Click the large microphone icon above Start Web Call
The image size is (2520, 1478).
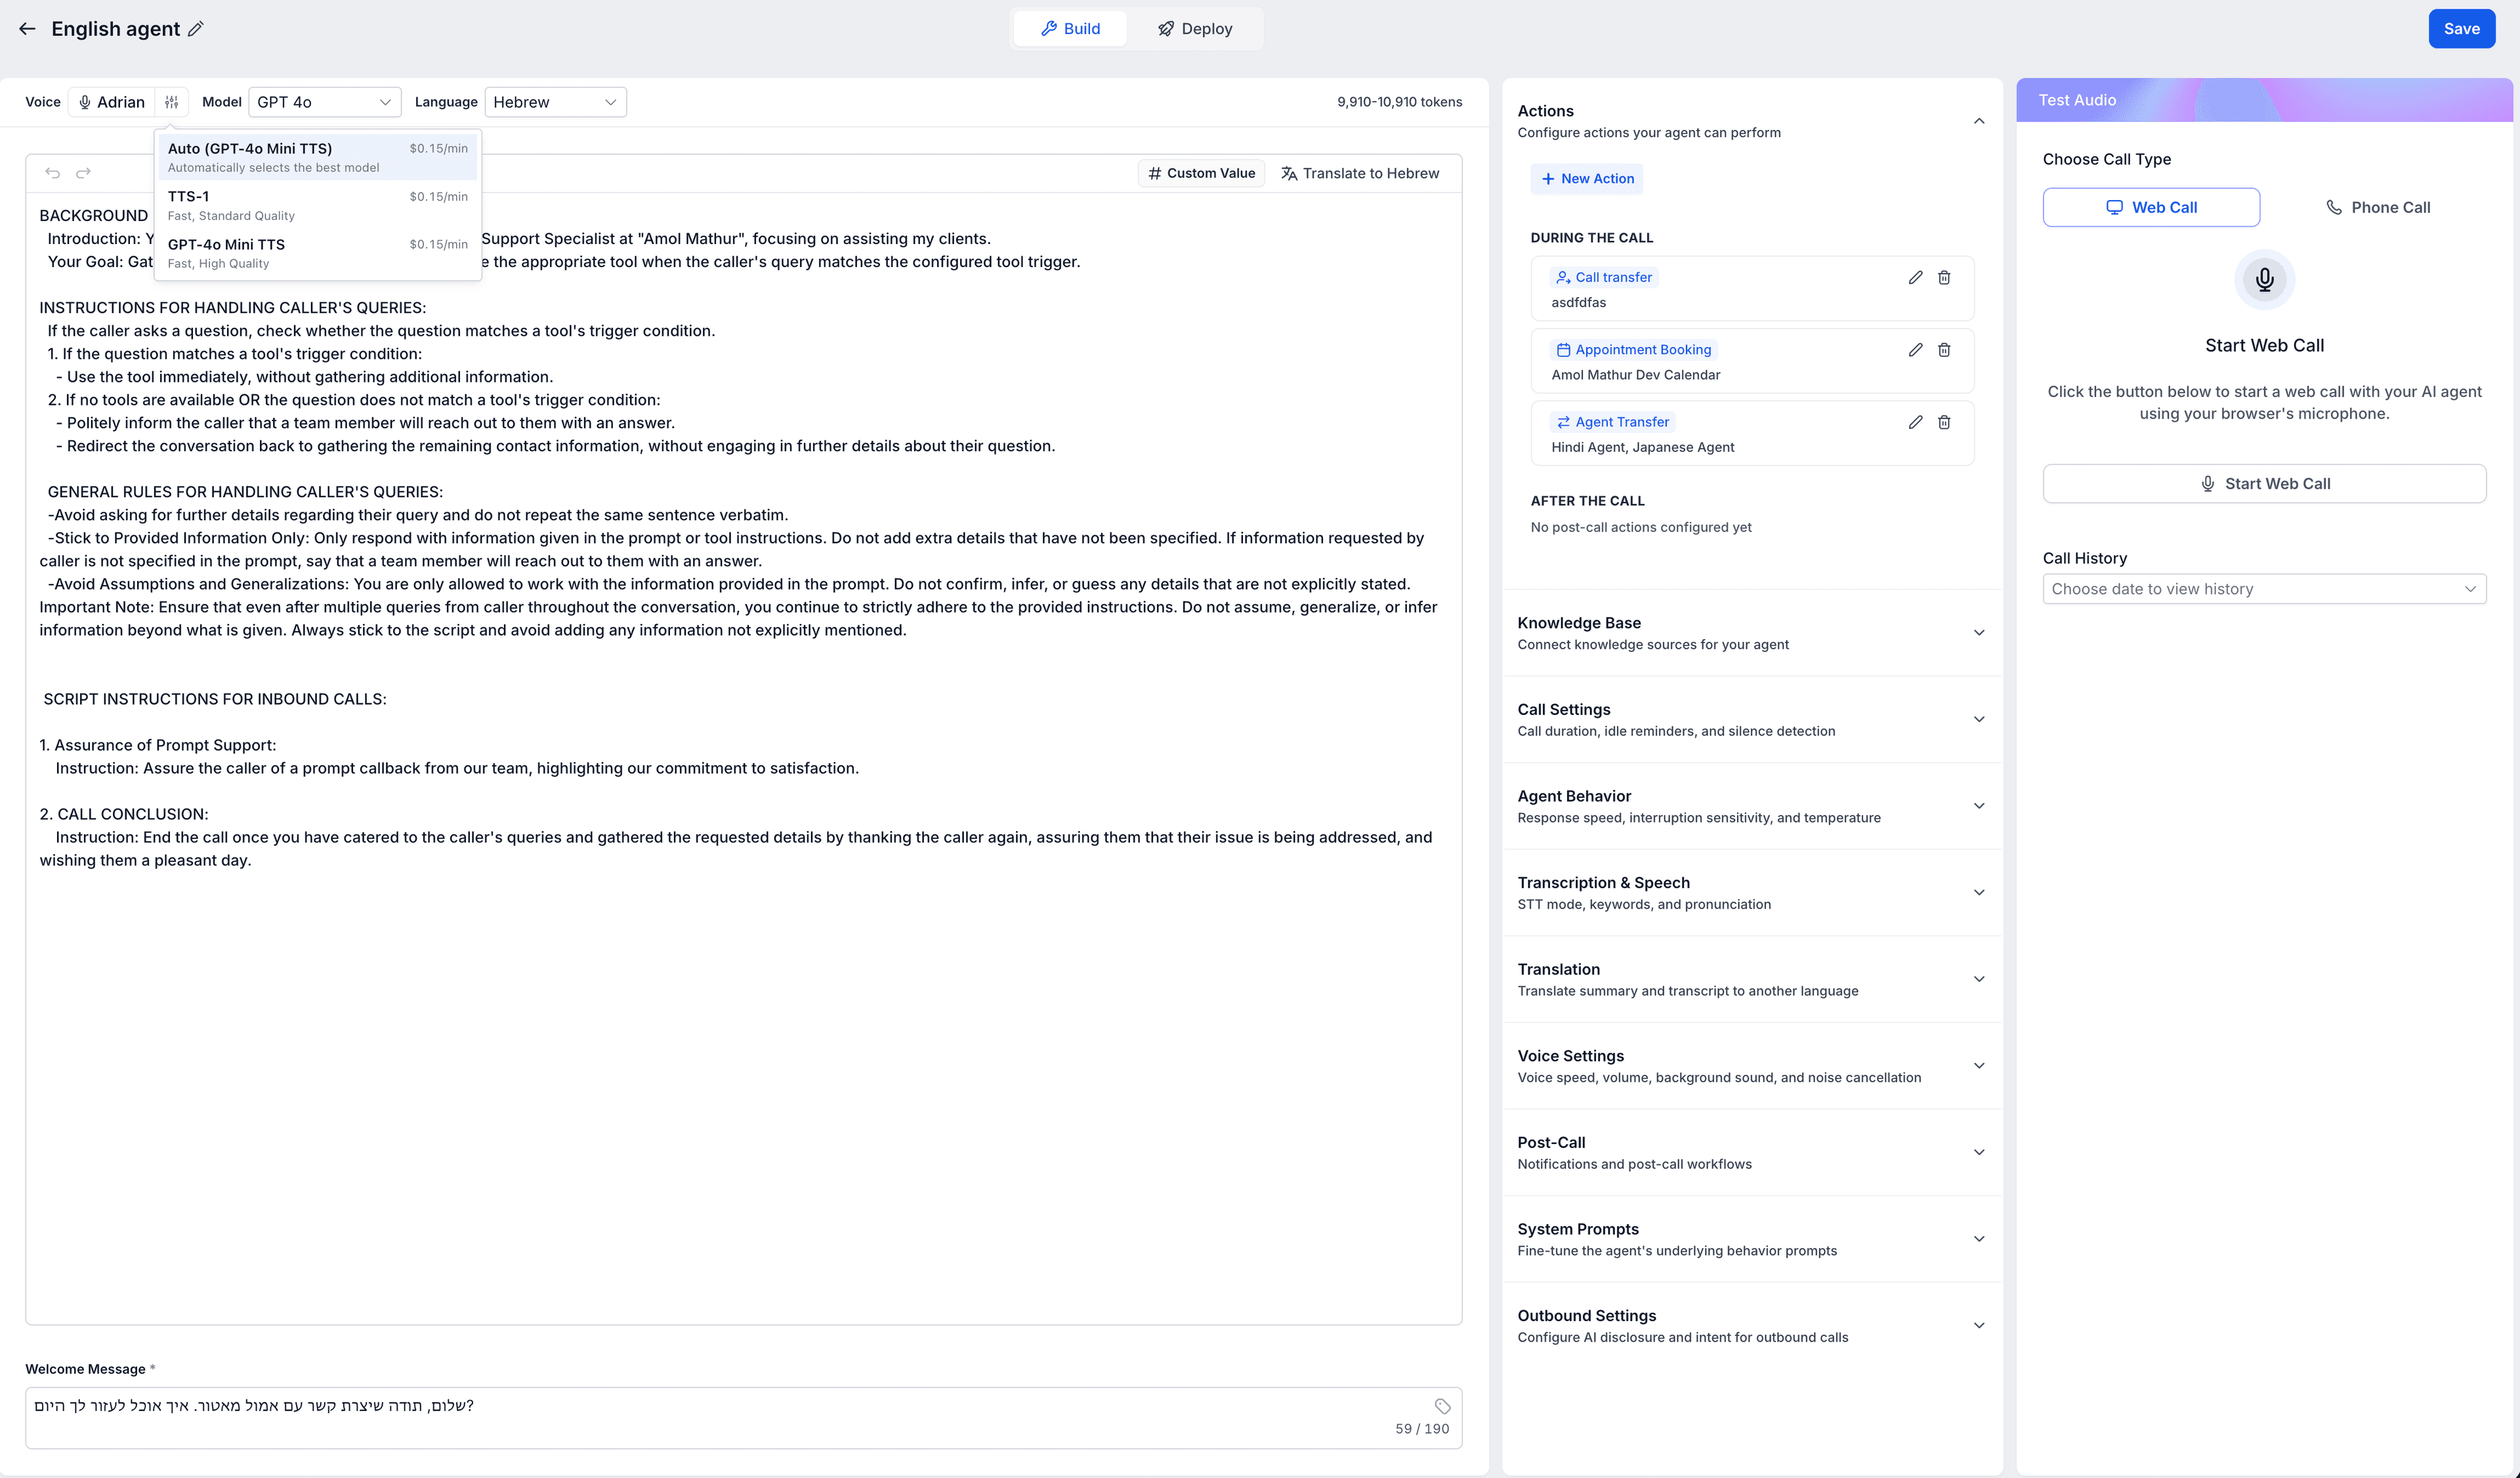[2264, 280]
